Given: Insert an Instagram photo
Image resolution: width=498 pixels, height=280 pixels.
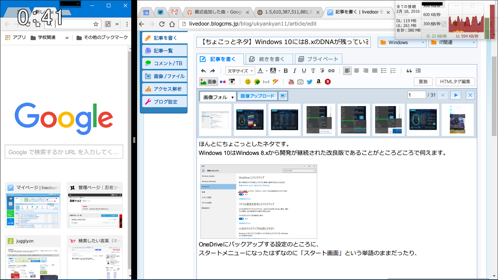Looking at the screenshot, I should (232, 82).
